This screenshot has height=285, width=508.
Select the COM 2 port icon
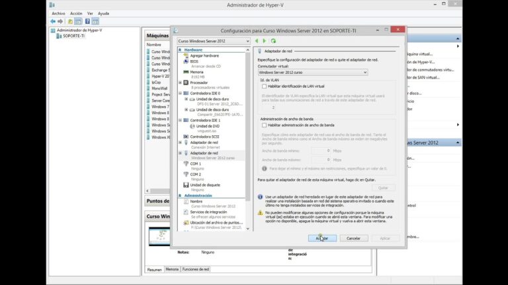pyautogui.click(x=186, y=174)
